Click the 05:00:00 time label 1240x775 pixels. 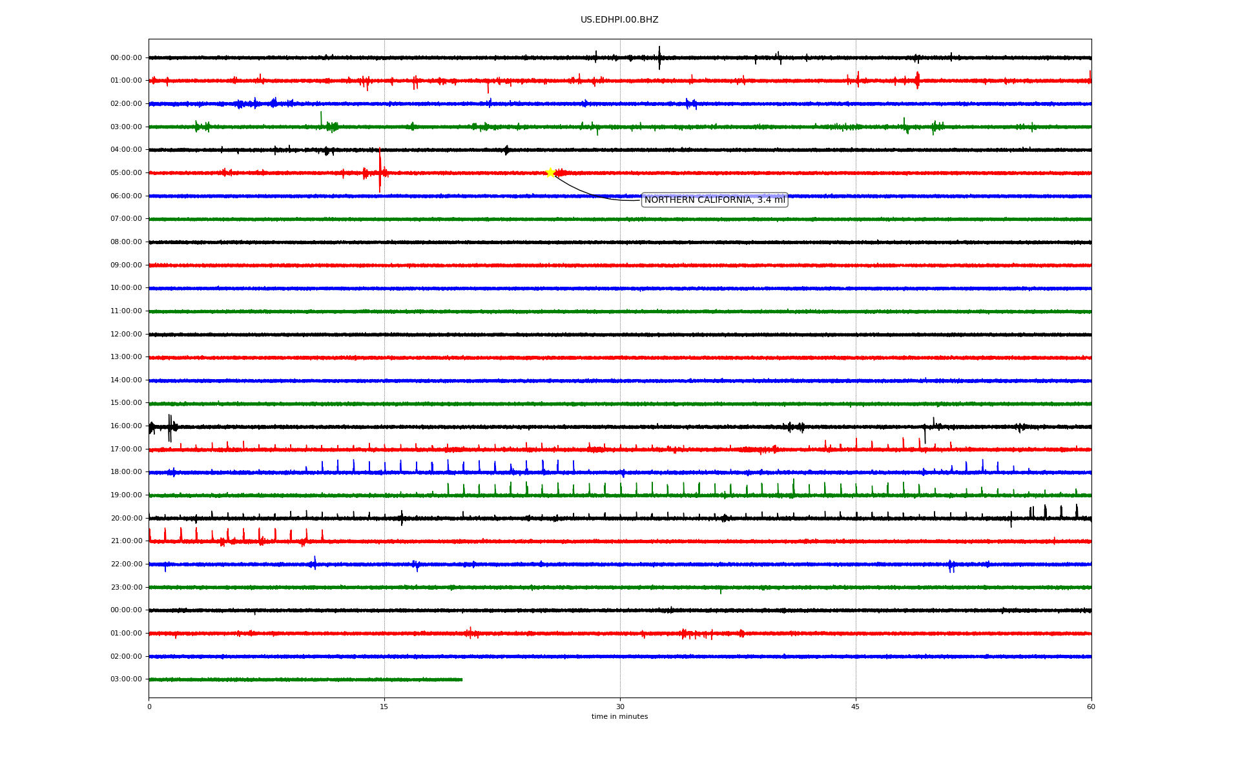tap(126, 173)
